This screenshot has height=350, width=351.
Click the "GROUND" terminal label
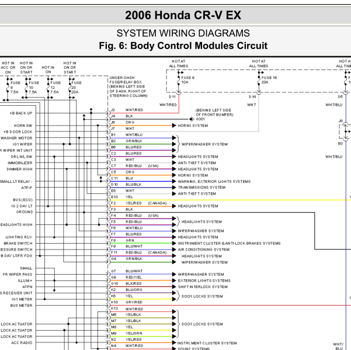[25, 212]
